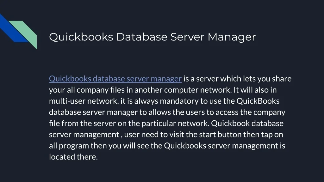Image resolution: width=324 pixels, height=182 pixels.
Task: Click the capitalized word "QuickBooks" in the body
Action: pos(258,101)
